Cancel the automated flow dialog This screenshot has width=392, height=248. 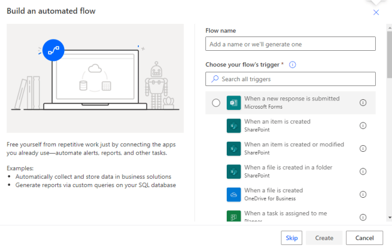pyautogui.click(x=364, y=238)
